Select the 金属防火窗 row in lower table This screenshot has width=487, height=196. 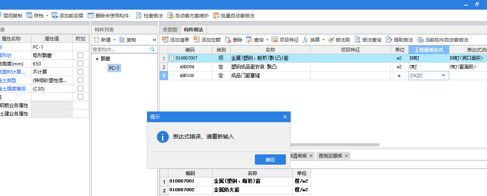[235, 190]
